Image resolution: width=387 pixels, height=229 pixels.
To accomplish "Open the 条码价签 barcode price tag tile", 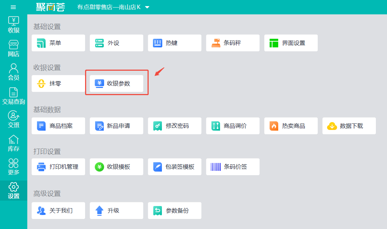I will click(x=233, y=167).
